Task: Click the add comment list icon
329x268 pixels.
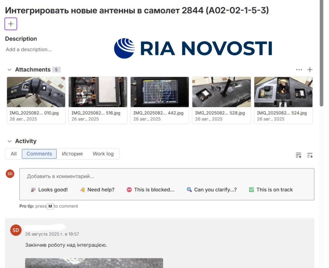Action: coord(298,155)
